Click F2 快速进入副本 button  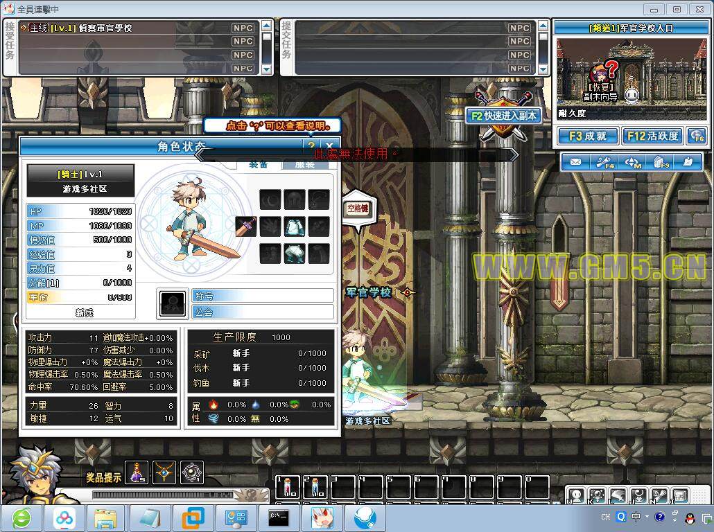coord(504,116)
